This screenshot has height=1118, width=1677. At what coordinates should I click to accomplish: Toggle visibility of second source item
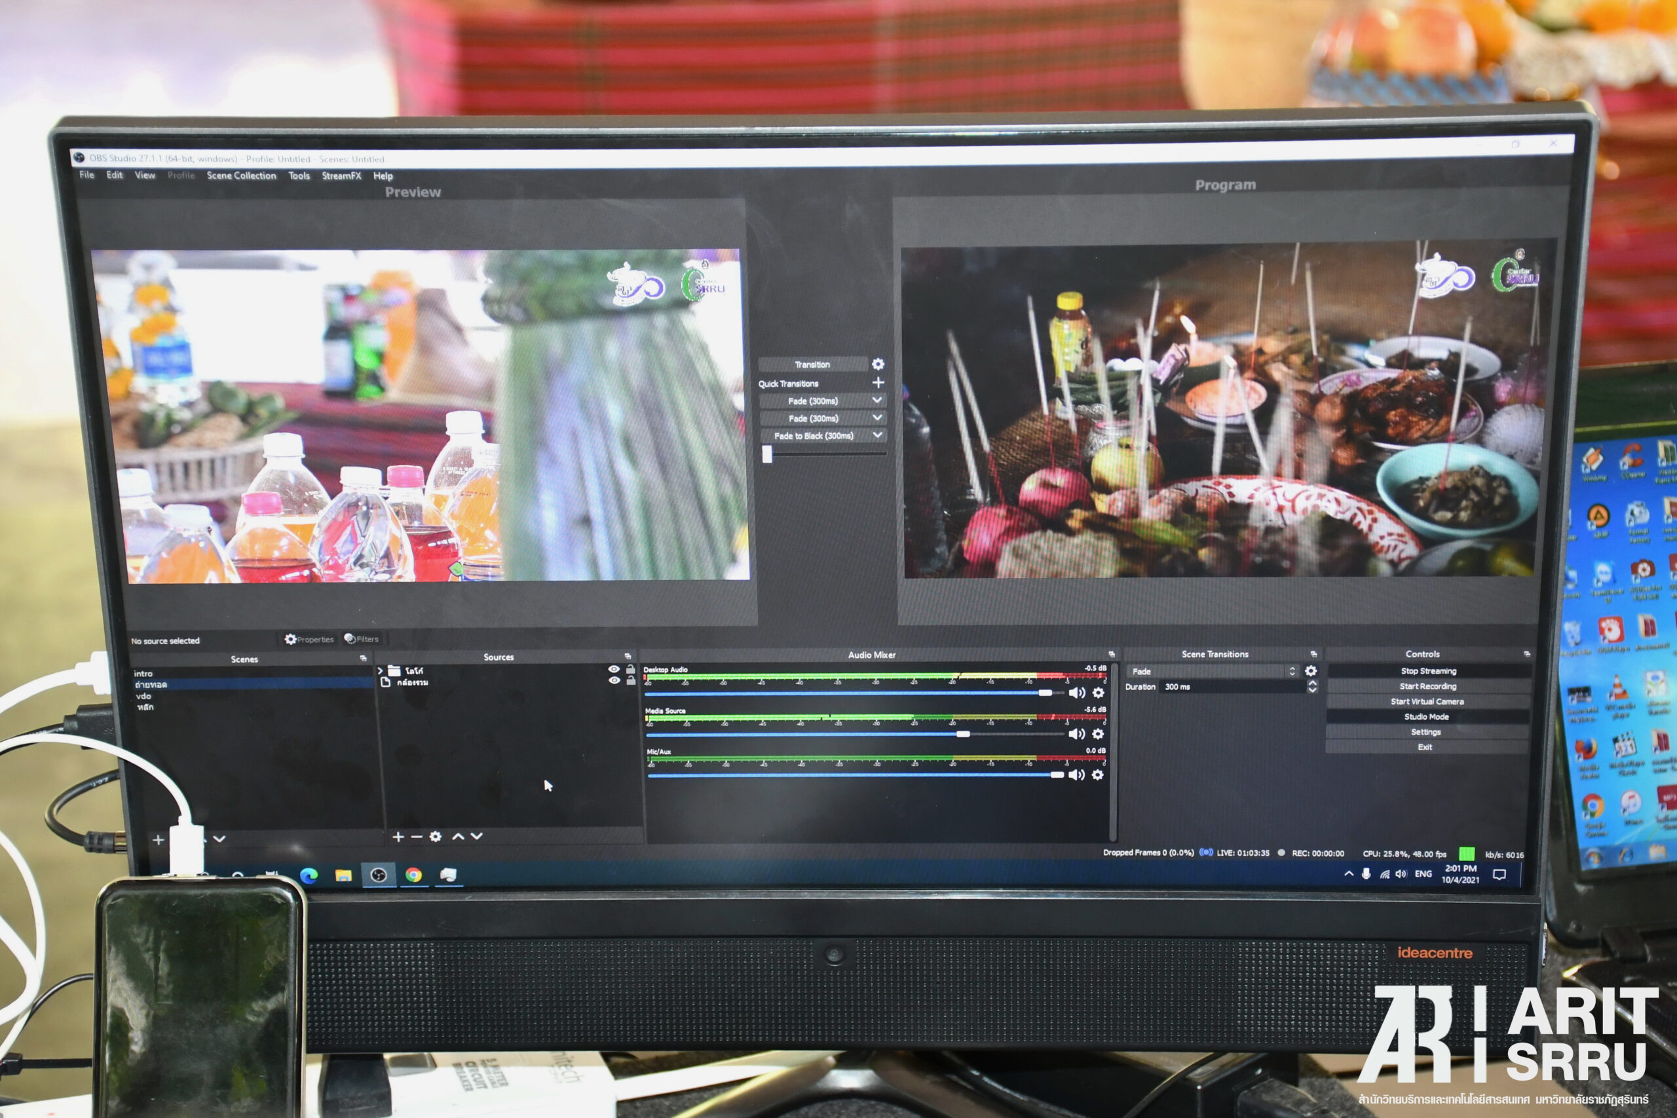pos(614,681)
